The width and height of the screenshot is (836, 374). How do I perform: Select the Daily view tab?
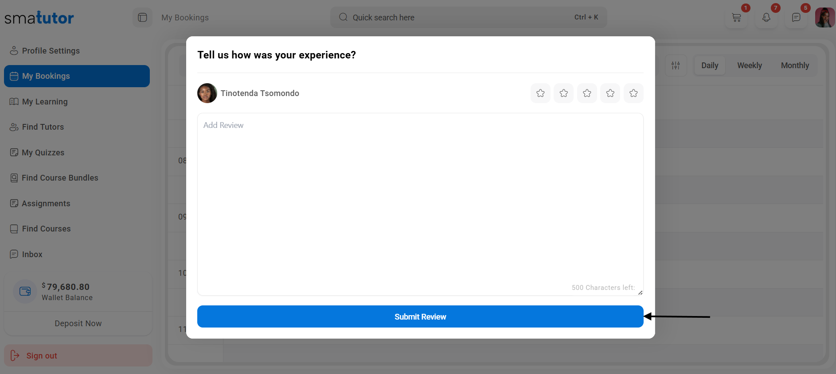709,66
